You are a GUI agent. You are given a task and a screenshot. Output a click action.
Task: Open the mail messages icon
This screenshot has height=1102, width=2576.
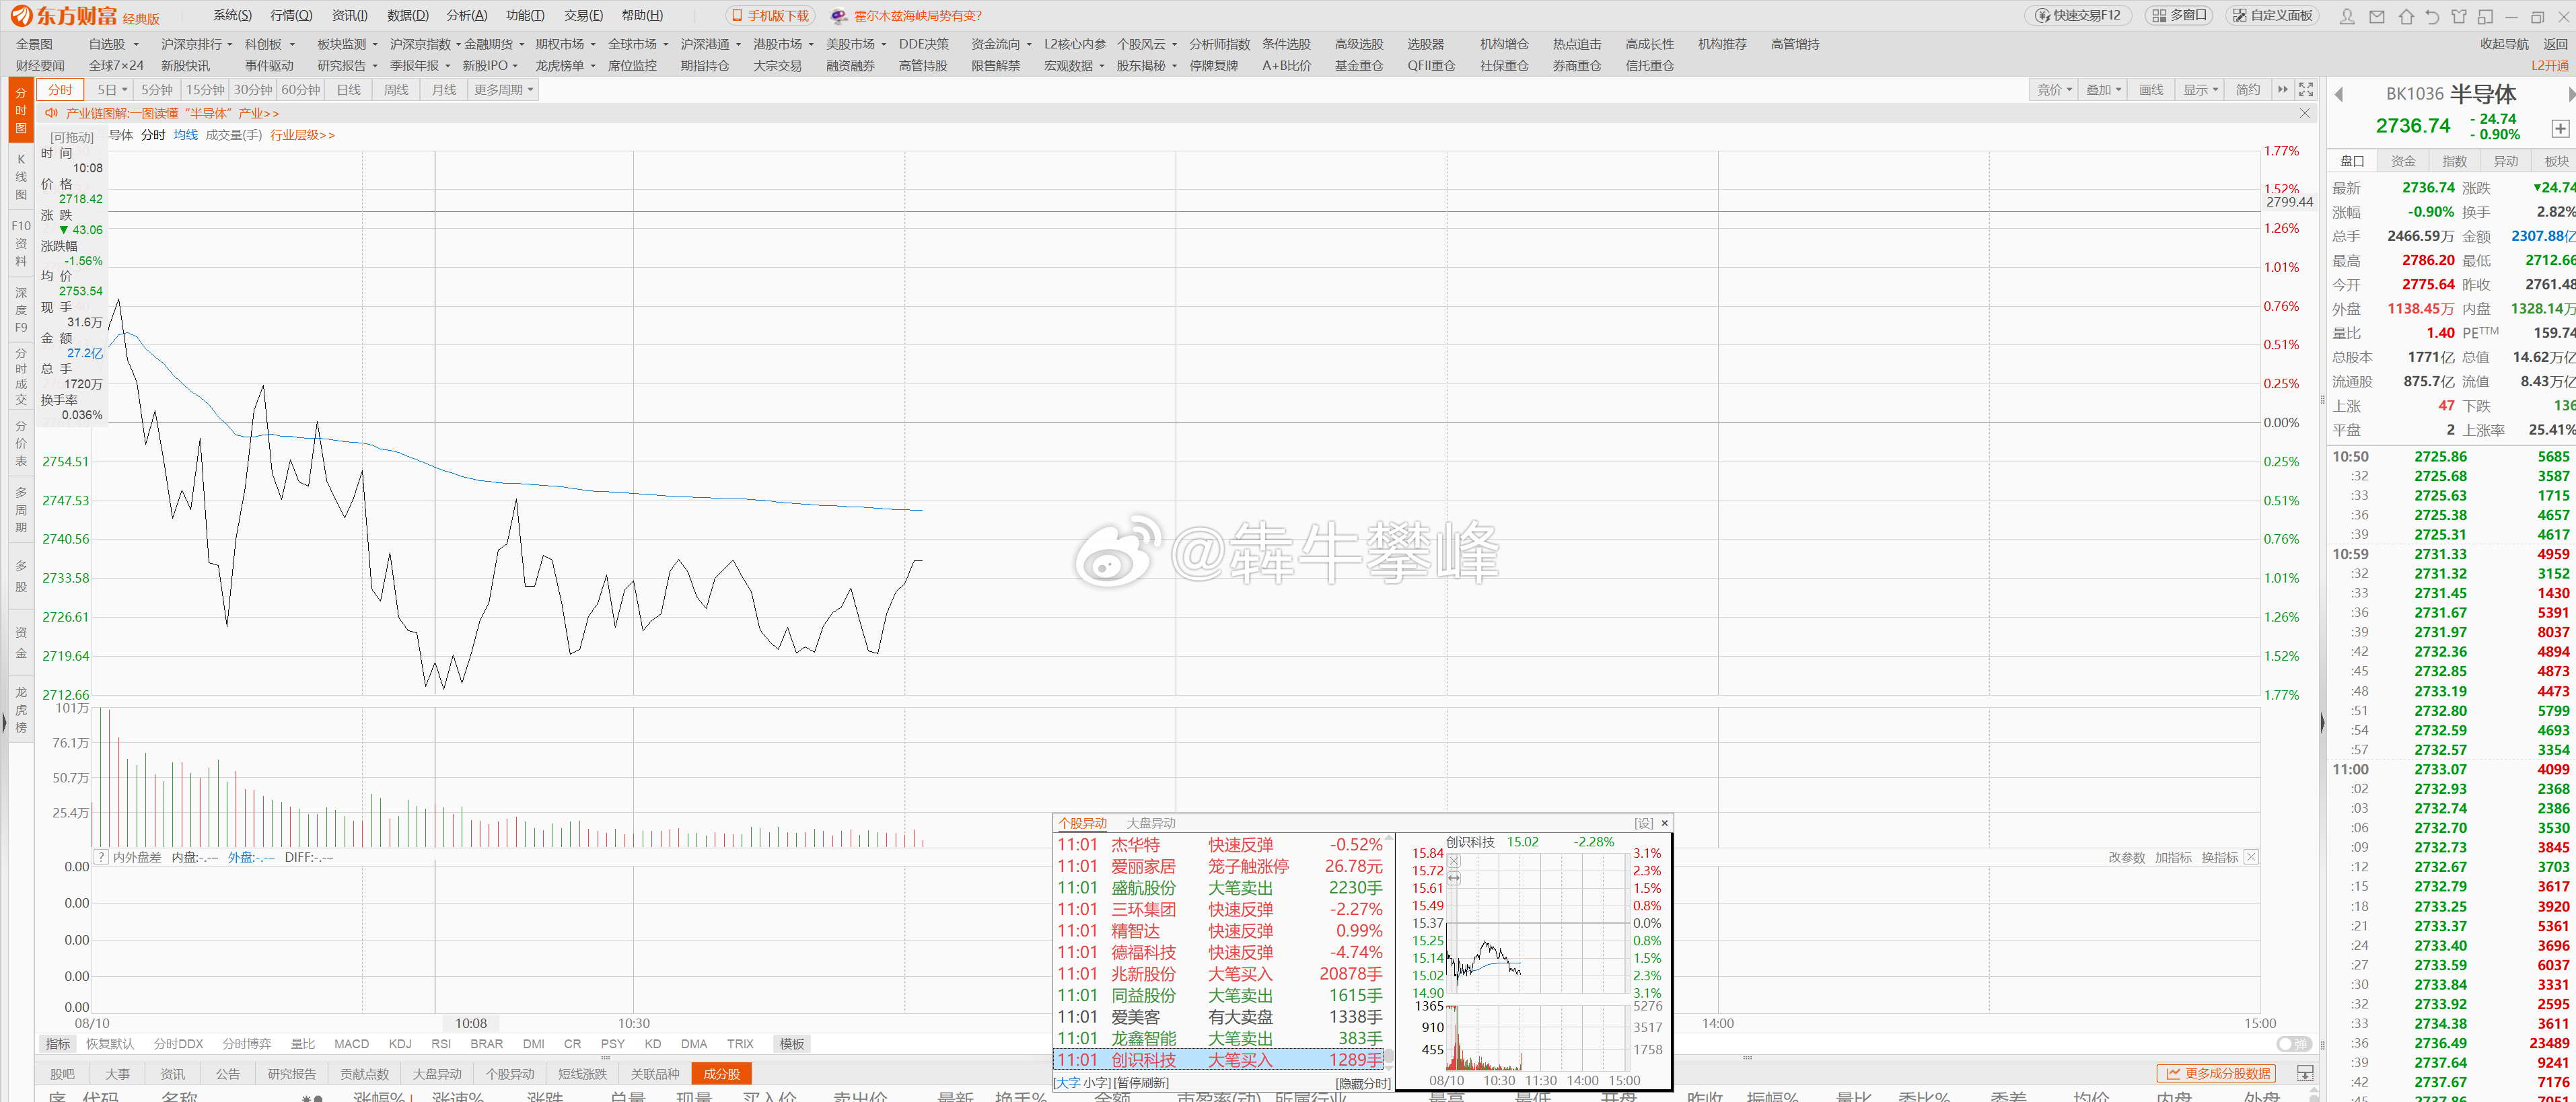[x=2377, y=16]
